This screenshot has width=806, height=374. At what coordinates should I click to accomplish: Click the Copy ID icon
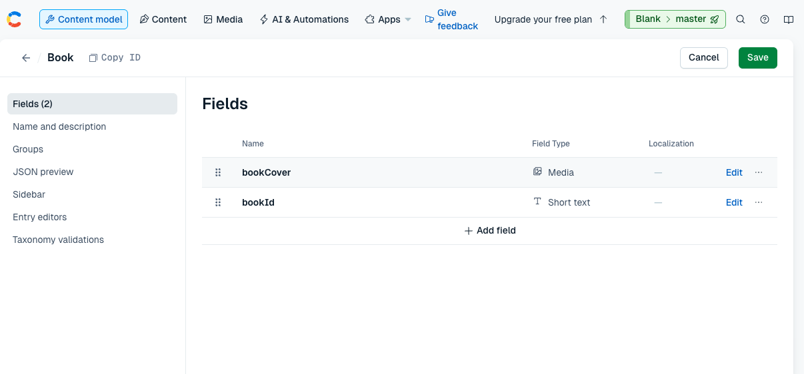pyautogui.click(x=93, y=58)
